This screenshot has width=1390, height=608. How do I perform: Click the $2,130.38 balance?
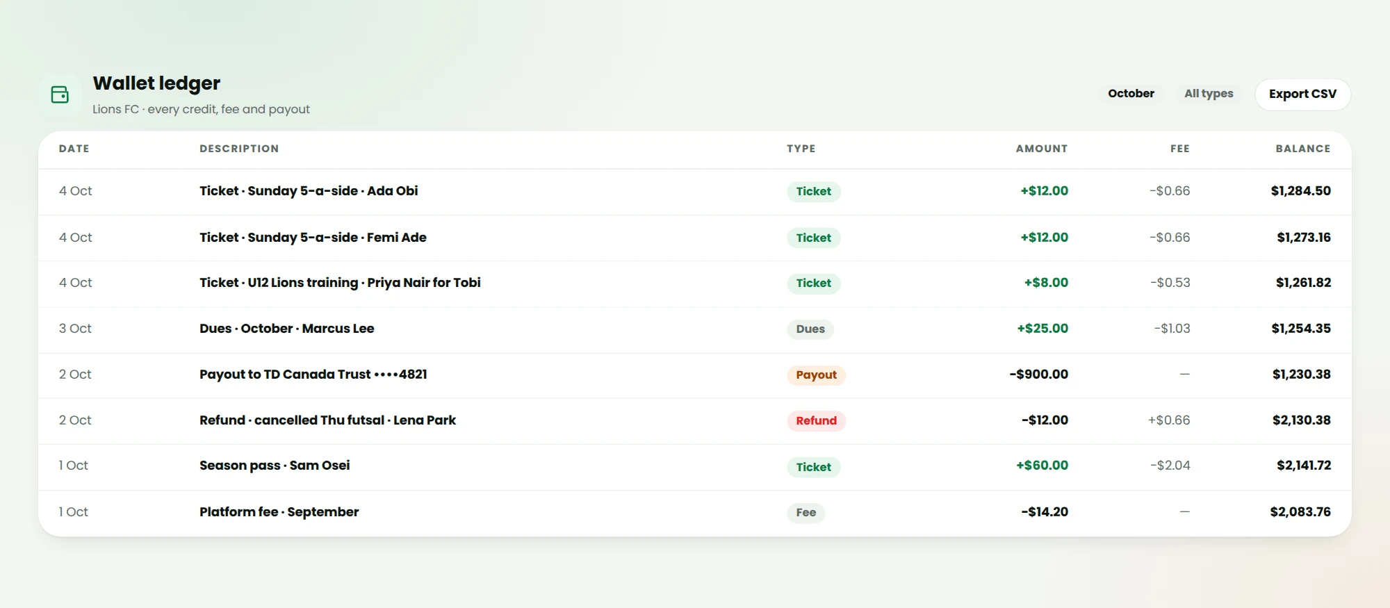pyautogui.click(x=1301, y=420)
